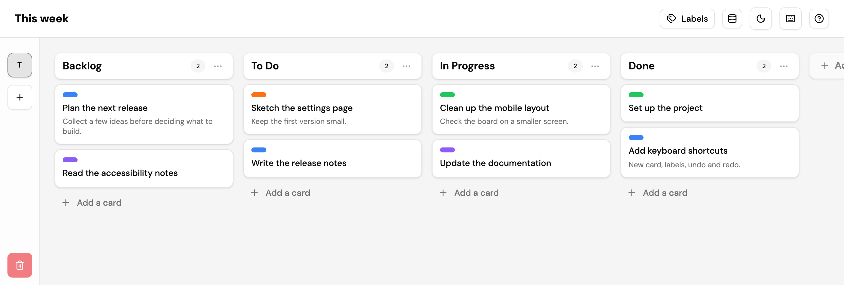Viewport: 844px width, 285px height.
Task: Open the To Do column options menu
Action: [406, 66]
